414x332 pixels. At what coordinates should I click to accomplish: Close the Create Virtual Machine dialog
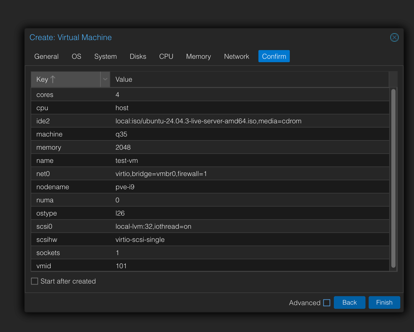(394, 37)
